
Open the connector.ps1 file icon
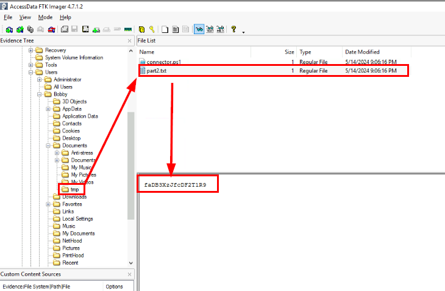tap(143, 62)
